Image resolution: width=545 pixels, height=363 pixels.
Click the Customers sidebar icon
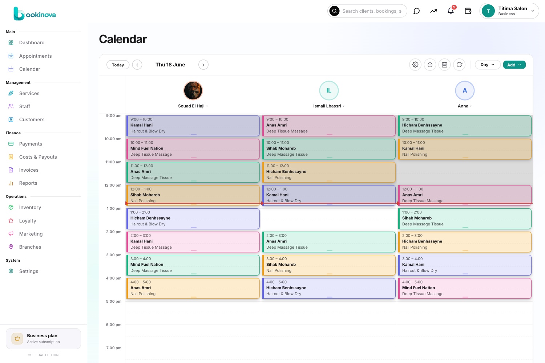pos(11,119)
